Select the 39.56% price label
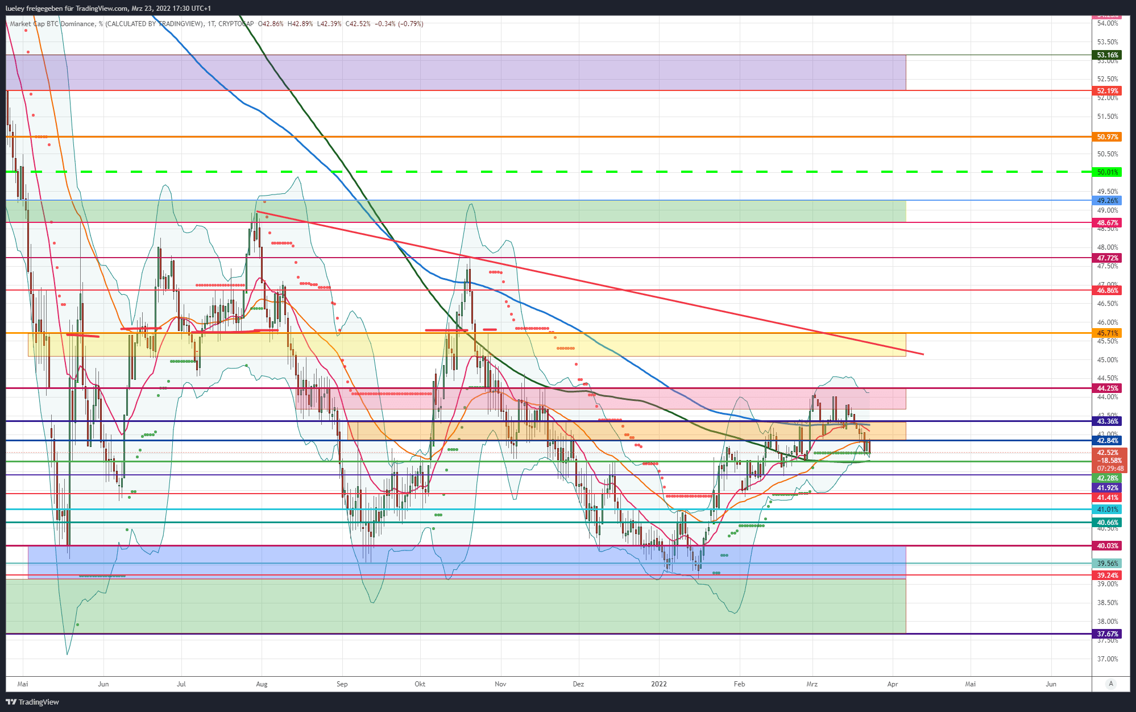The image size is (1136, 712). 1107,564
